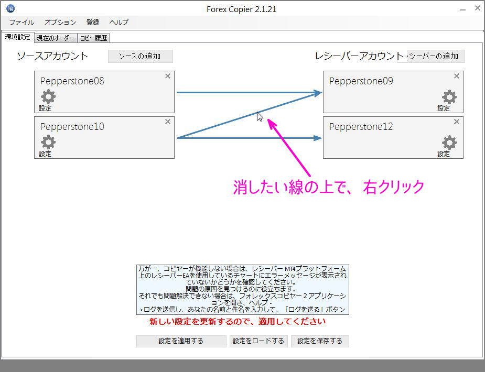The width and height of the screenshot is (485, 372).
Task: Remove the Pepperstone09 receiver account
Action: pos(456,76)
